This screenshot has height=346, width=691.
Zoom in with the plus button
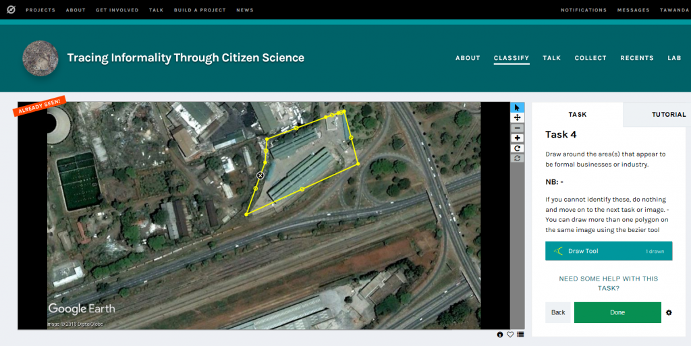(517, 138)
